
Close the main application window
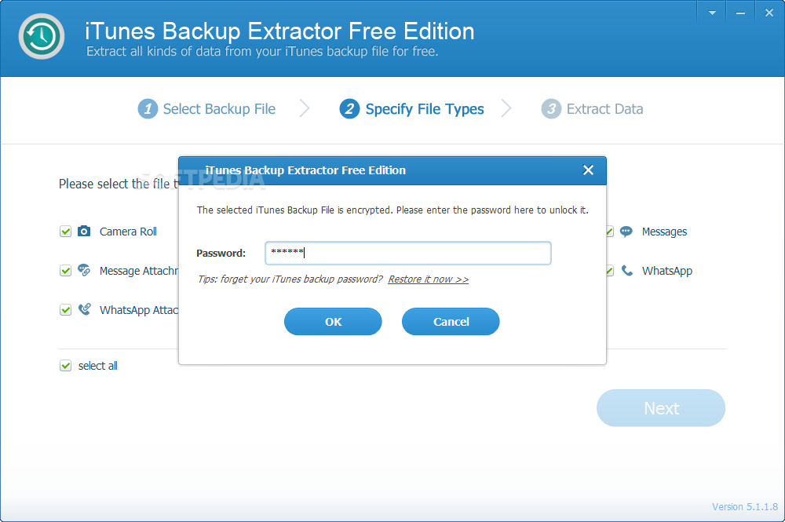tap(769, 13)
